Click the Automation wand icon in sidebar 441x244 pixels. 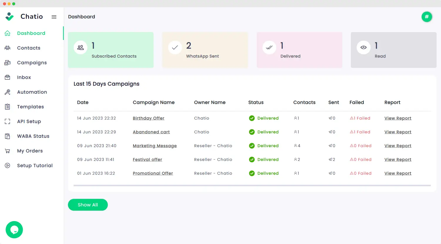click(8, 92)
